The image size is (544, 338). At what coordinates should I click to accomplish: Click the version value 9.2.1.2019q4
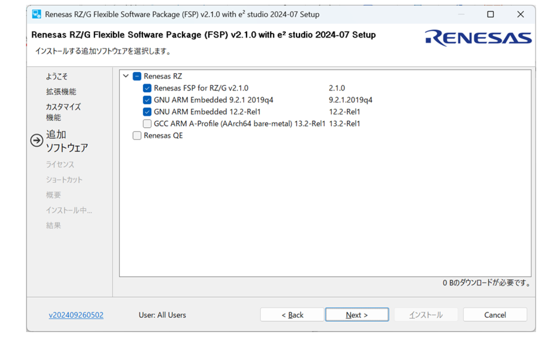tap(350, 100)
